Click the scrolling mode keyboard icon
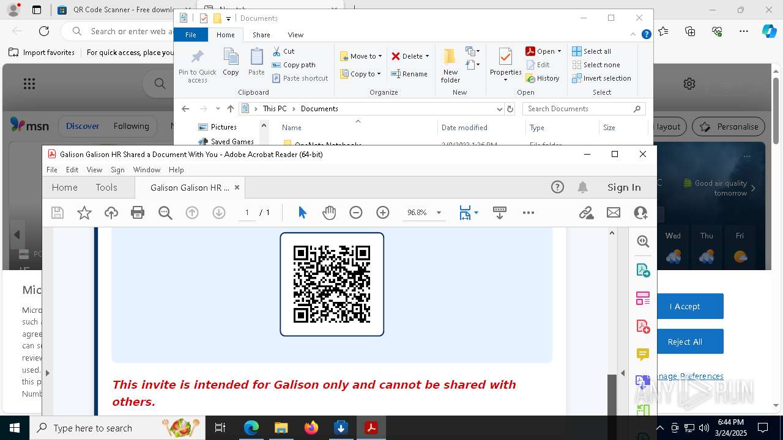 (499, 213)
